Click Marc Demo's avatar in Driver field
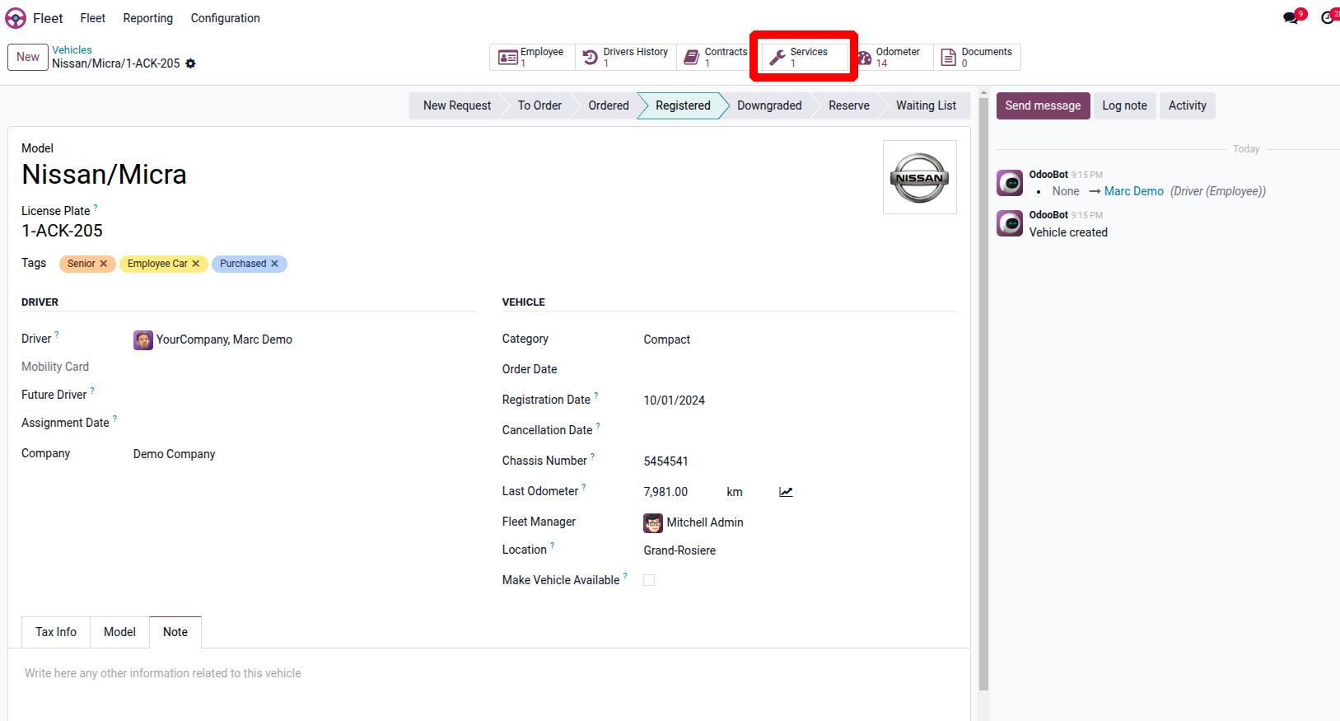 click(x=143, y=340)
